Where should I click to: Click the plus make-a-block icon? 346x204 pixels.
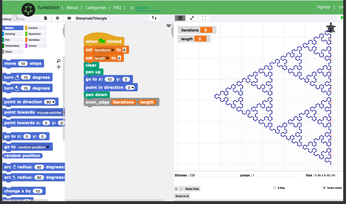point(58,67)
